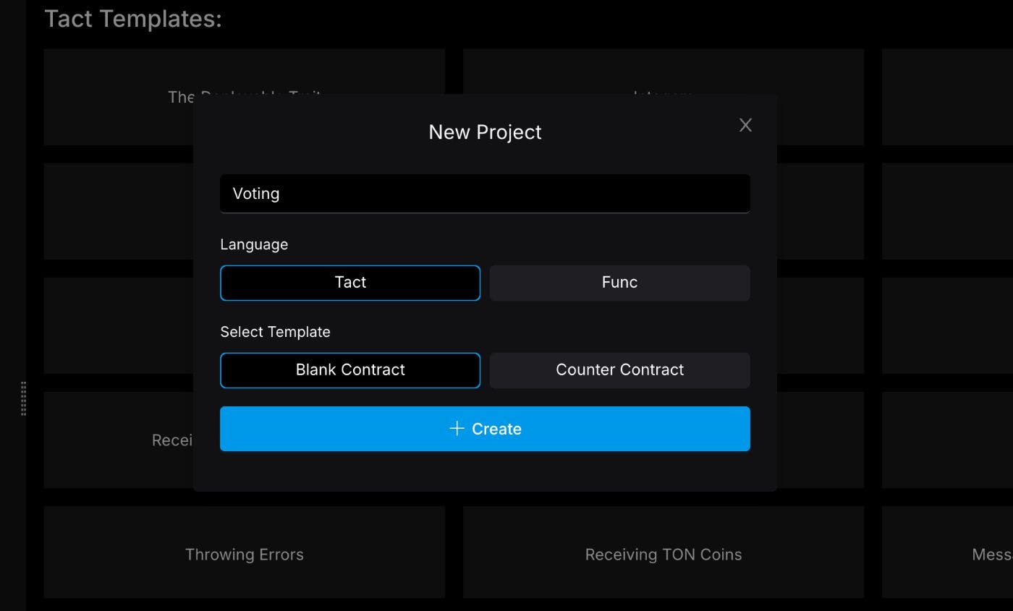
Task: Choose the Blank Contract template
Action: [x=350, y=370]
